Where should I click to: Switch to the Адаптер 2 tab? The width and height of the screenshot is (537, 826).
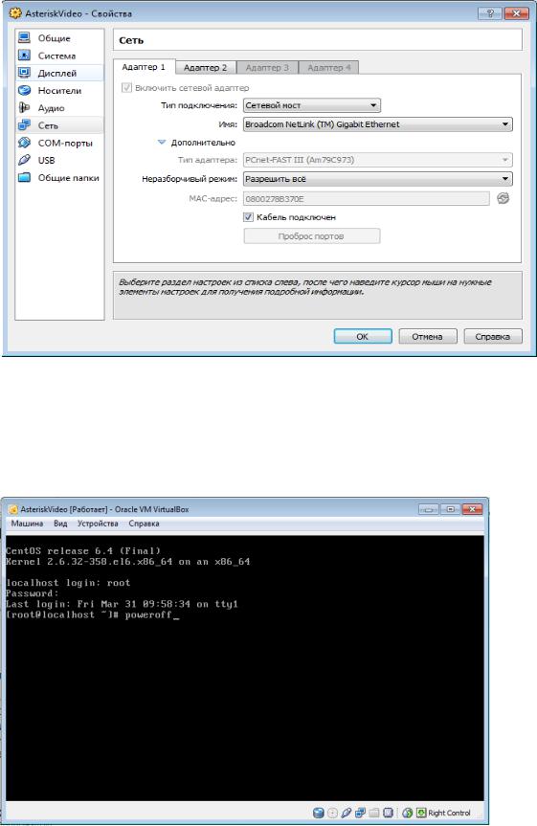[206, 67]
